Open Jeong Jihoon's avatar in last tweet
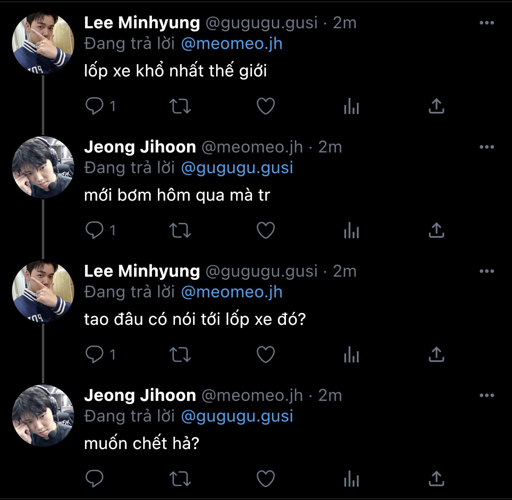The image size is (512, 500). point(43,416)
